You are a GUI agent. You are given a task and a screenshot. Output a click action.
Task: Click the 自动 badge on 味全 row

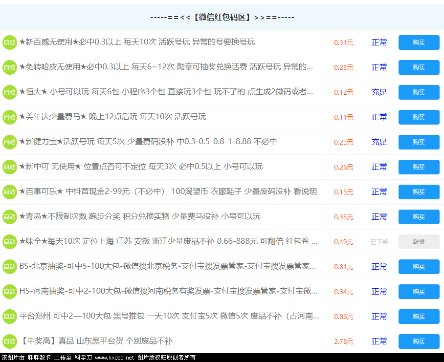(10, 241)
